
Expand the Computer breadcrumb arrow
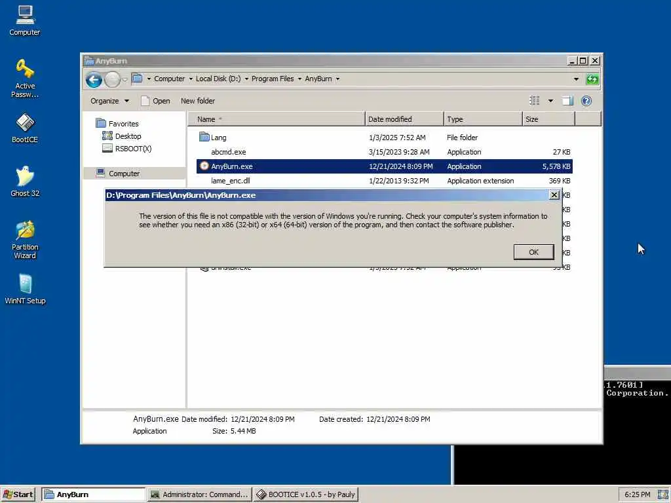tap(191, 79)
